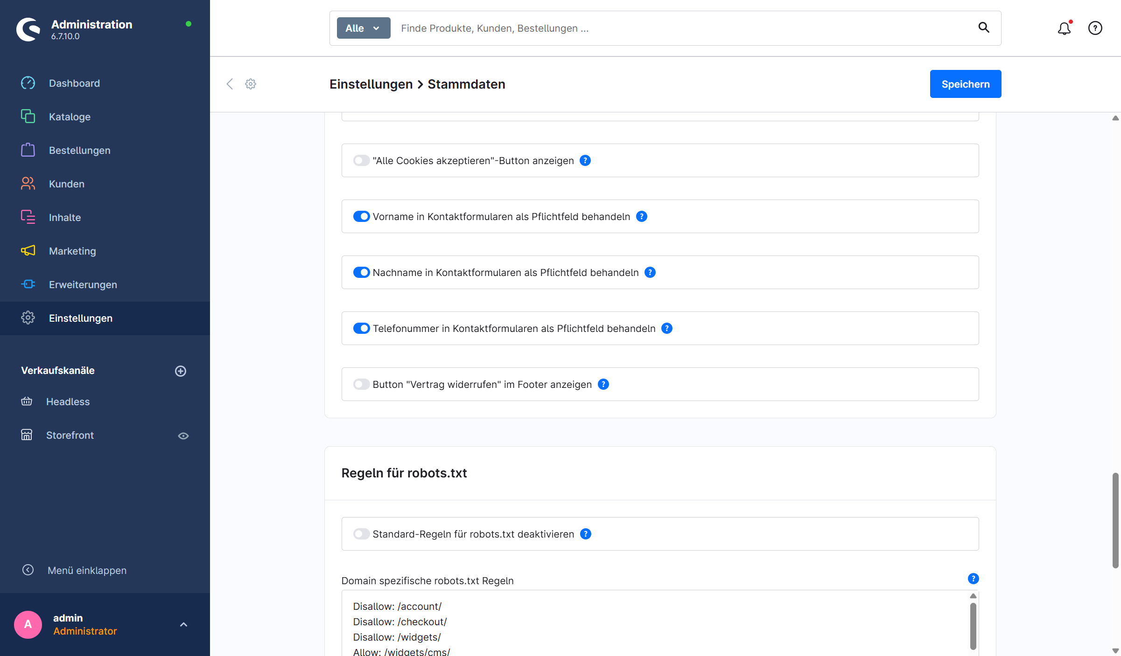Show help for Domain spezifische robots.txt Regeln

pos(973,579)
